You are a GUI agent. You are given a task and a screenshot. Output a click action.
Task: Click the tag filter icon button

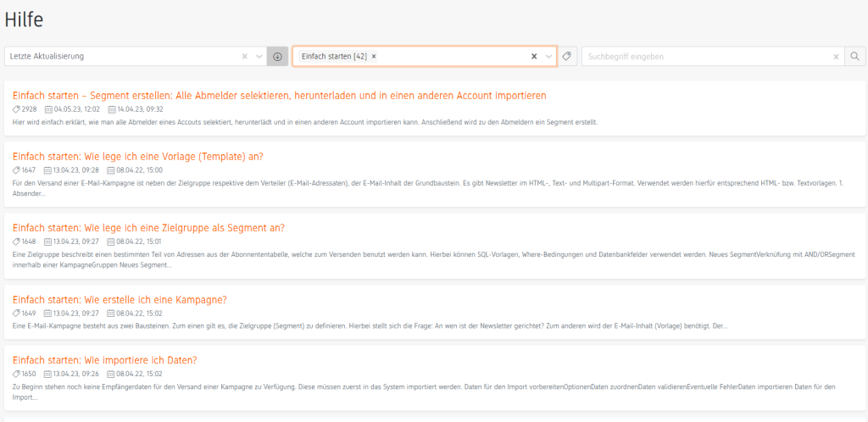[567, 57]
